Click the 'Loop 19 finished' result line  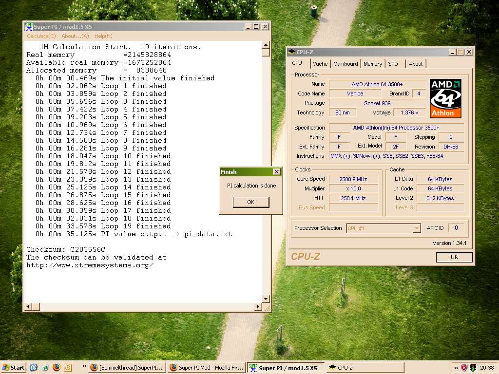pyautogui.click(x=103, y=226)
